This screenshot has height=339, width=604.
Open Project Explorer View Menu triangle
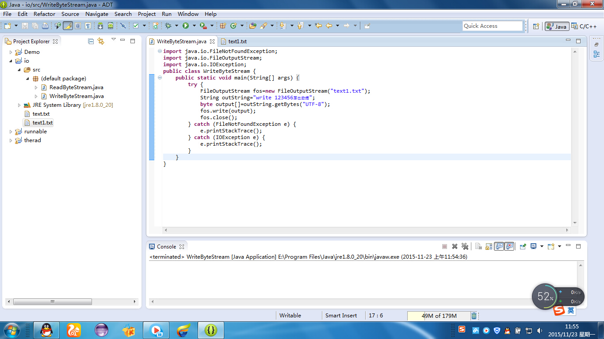click(113, 40)
